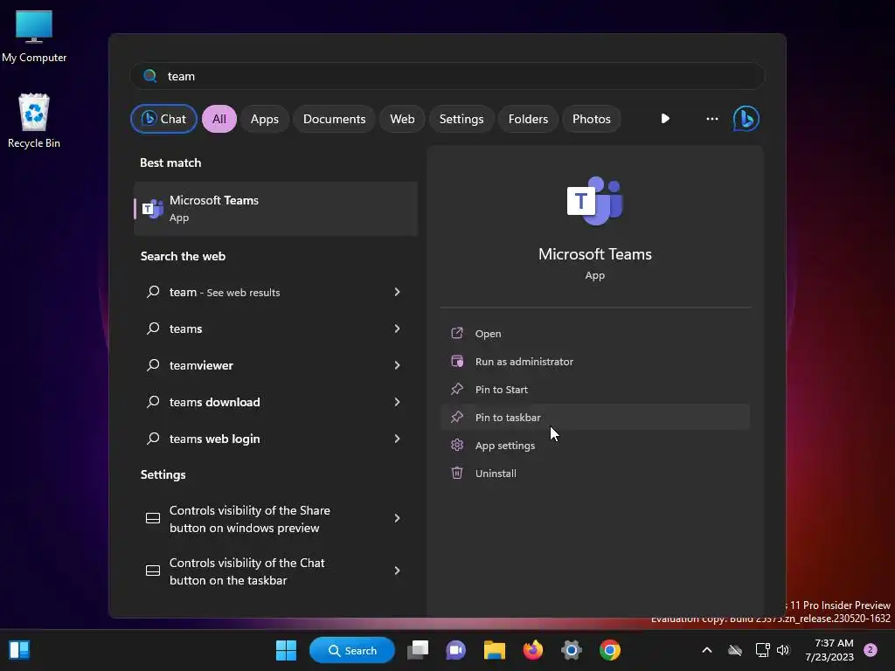Open 'Controls visibility of the Chat button' setting
The height and width of the screenshot is (671, 895).
[275, 571]
